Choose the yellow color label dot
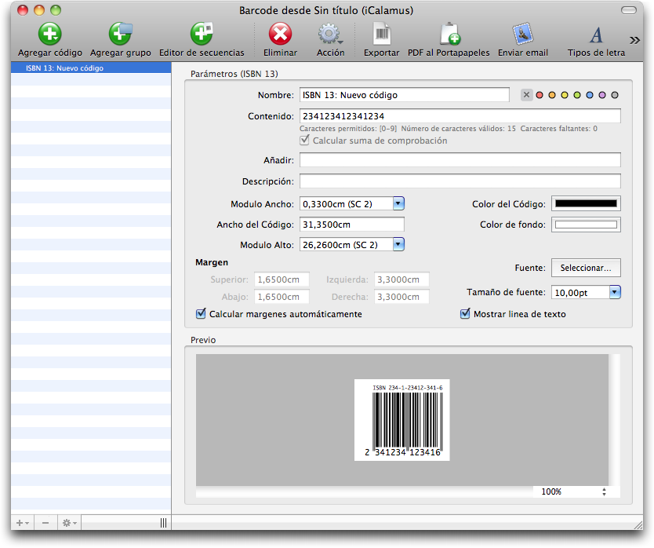Screen dimensions: 654x548 (565, 95)
